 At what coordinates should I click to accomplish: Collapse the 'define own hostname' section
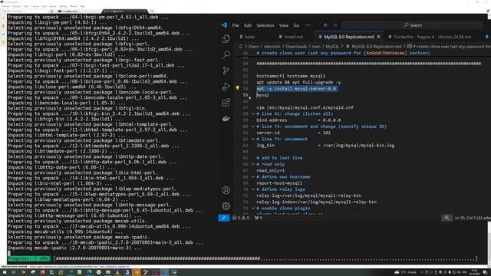pos(253,177)
